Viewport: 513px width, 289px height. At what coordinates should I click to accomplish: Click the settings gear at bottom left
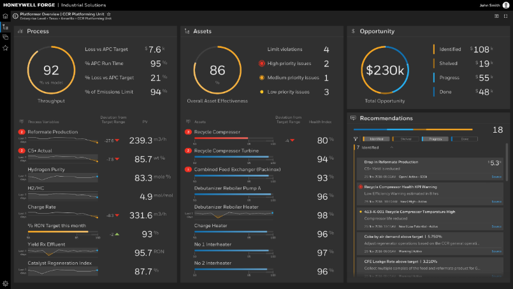(5, 283)
